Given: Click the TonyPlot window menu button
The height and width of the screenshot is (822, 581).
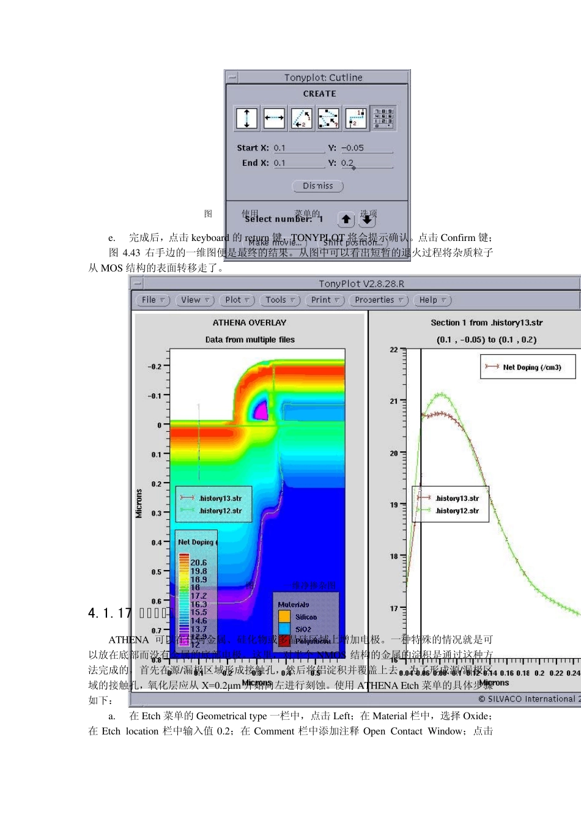Looking at the screenshot, I should point(138,283).
